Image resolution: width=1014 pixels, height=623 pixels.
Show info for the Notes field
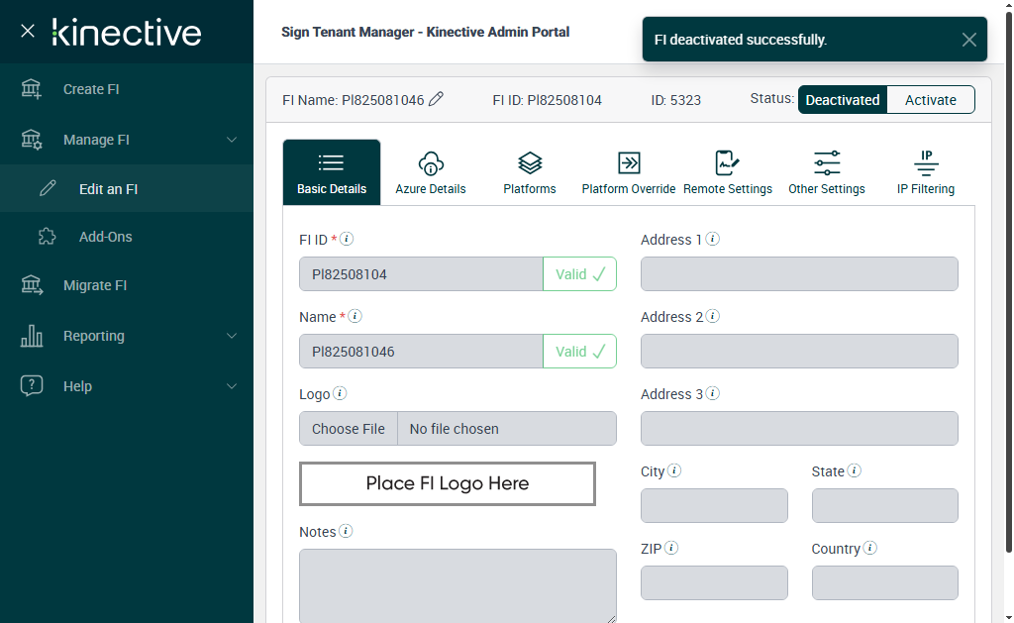[x=346, y=531]
